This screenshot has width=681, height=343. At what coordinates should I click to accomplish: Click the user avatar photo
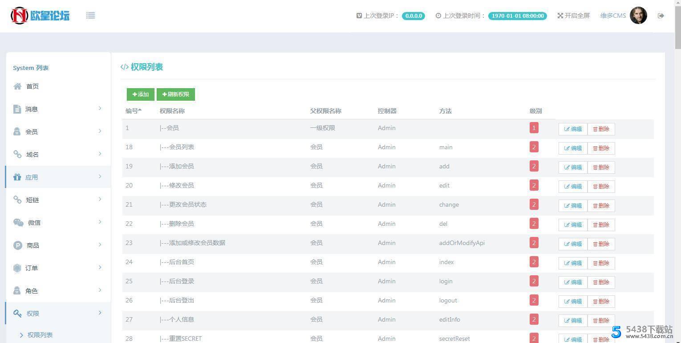(x=638, y=16)
